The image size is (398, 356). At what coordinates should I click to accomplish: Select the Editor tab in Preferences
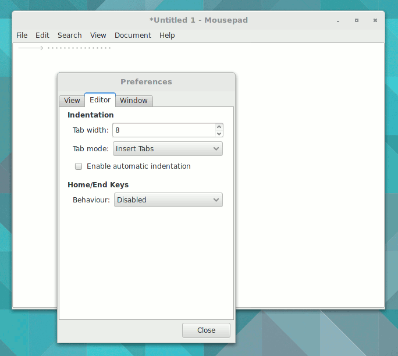coord(100,100)
